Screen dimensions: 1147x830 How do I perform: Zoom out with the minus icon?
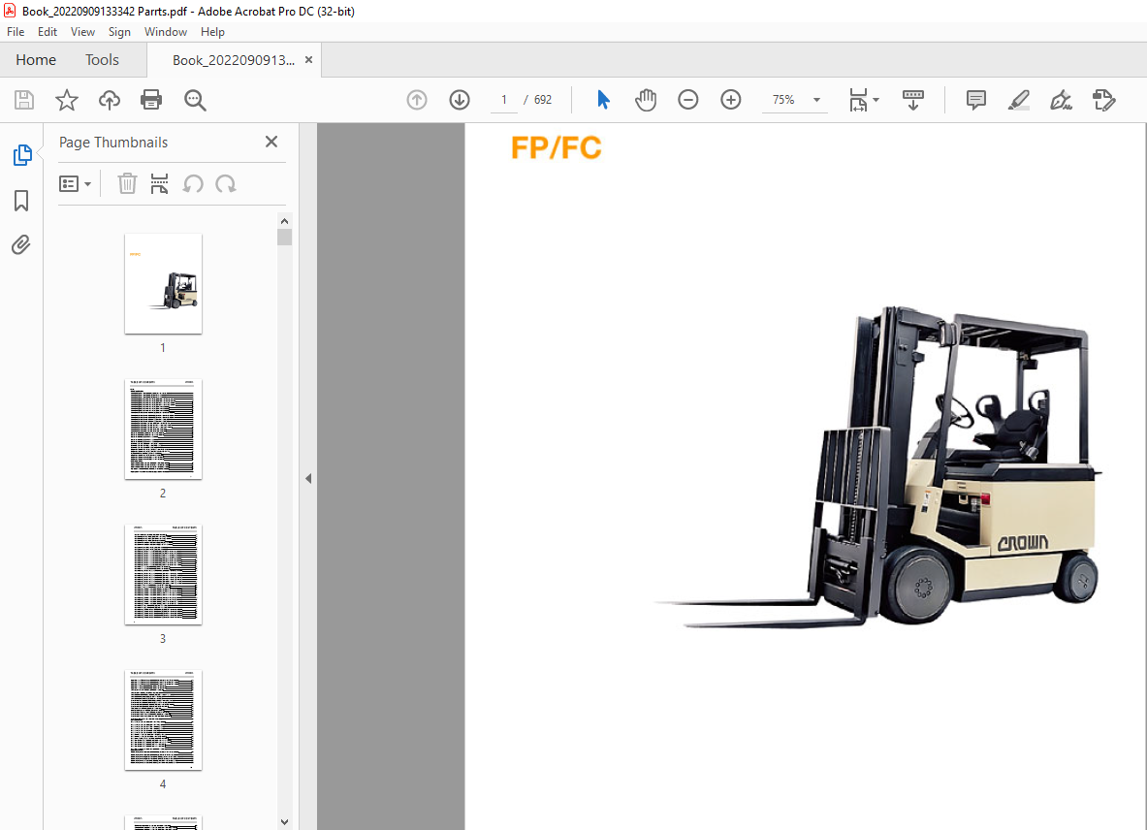tap(687, 100)
